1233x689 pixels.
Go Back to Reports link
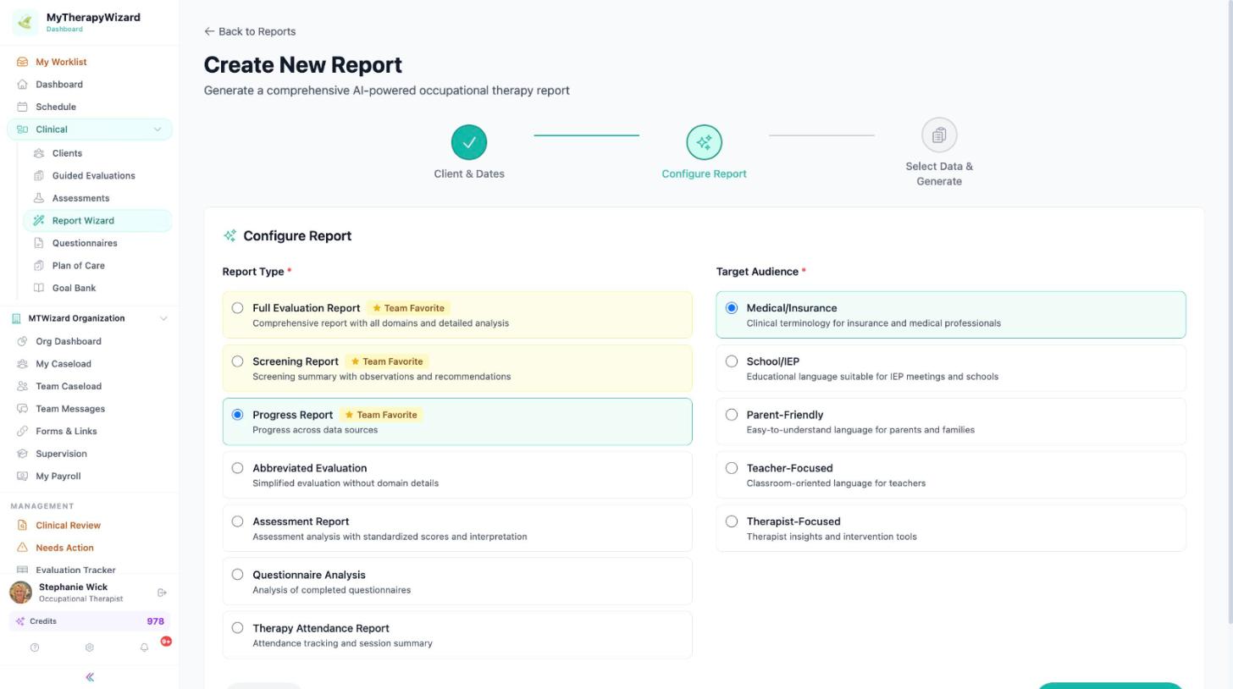(x=250, y=31)
